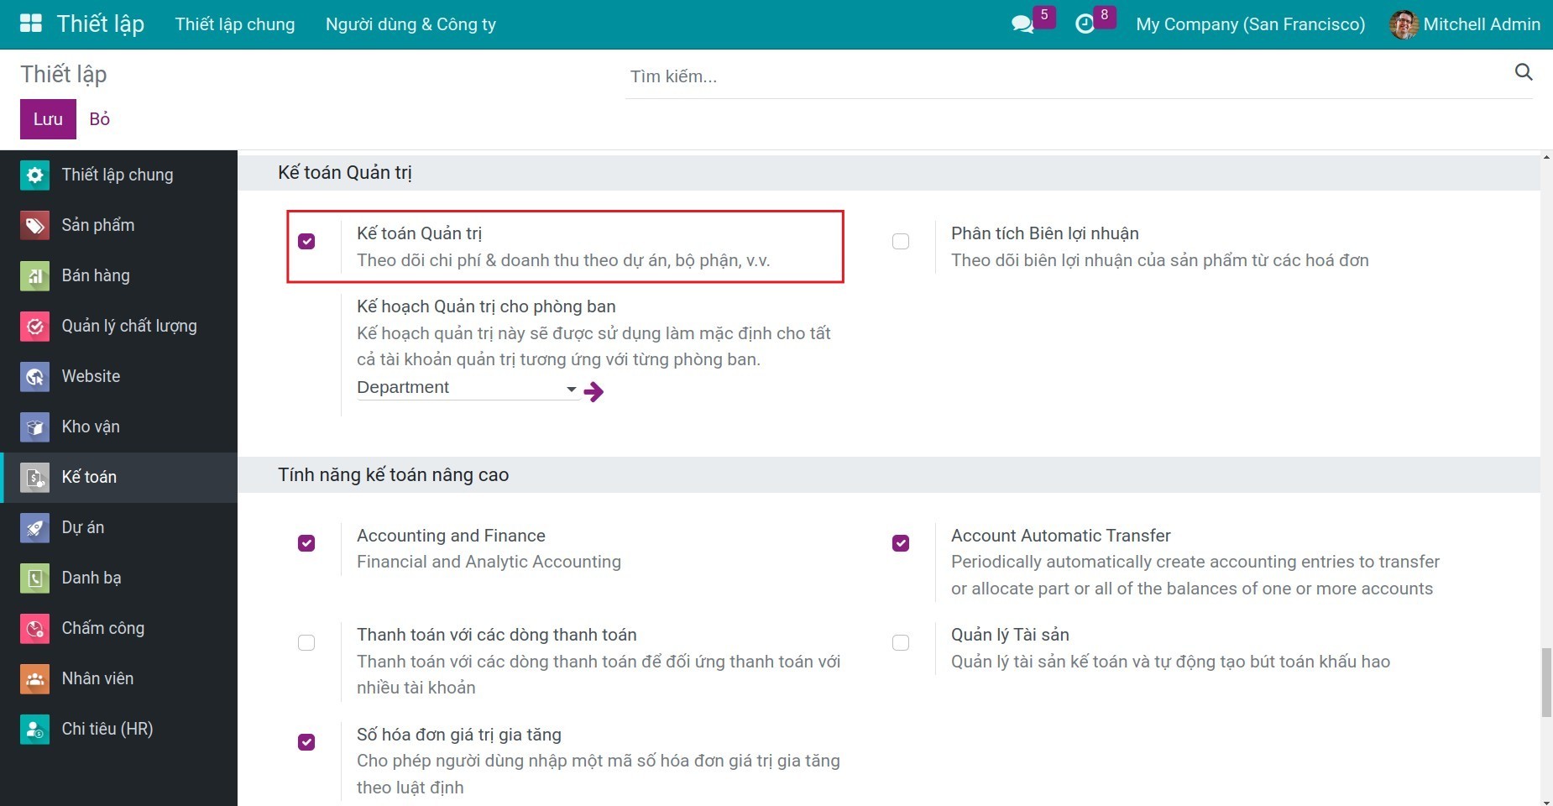Open Người dùng & Công ty menu
The width and height of the screenshot is (1553, 806).
(410, 24)
